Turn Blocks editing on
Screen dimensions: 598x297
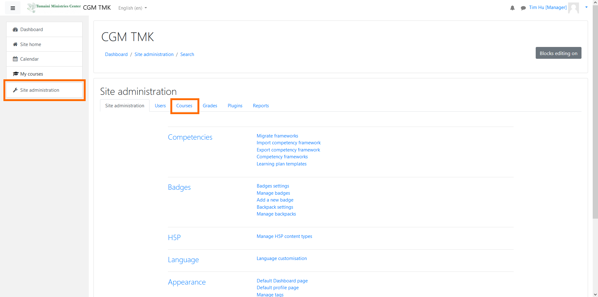558,53
